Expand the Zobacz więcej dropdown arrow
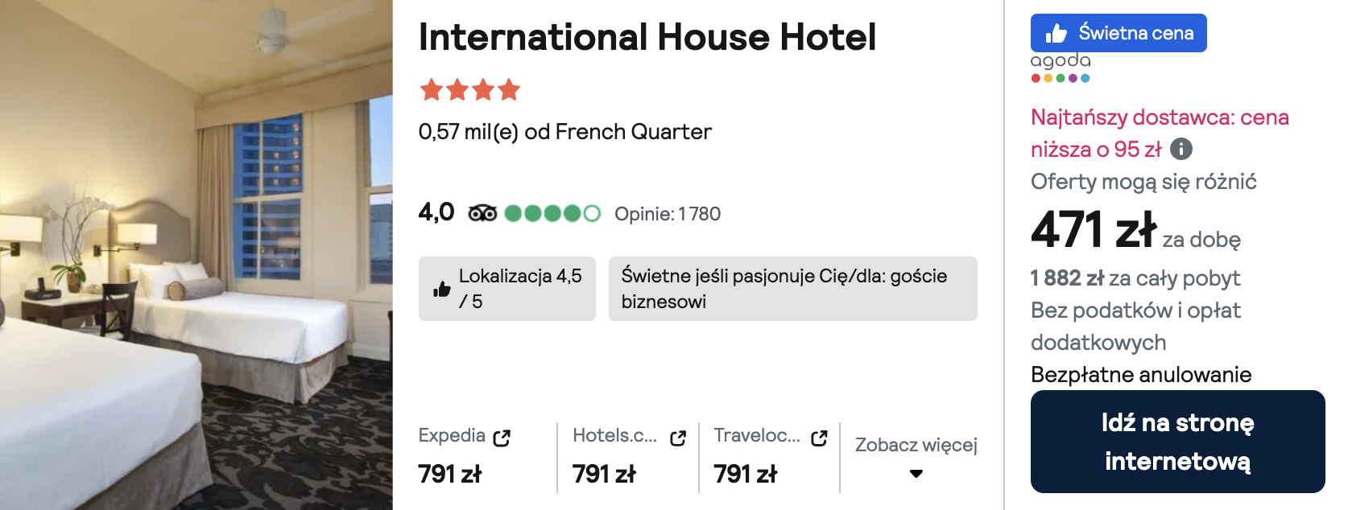Viewport: 1348px width, 510px height. (x=916, y=474)
